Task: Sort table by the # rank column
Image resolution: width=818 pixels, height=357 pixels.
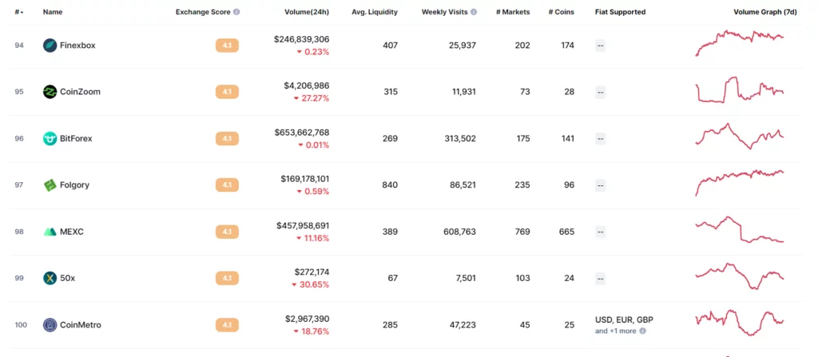Action: click(18, 13)
